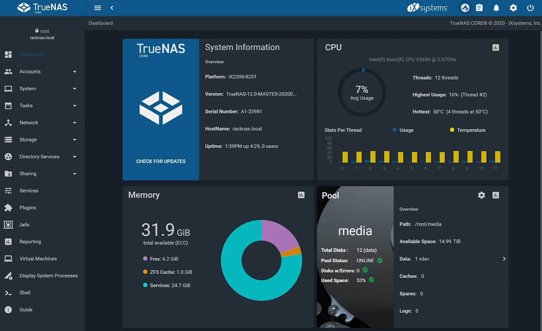Click the media pool name
542x331 pixels.
point(355,231)
